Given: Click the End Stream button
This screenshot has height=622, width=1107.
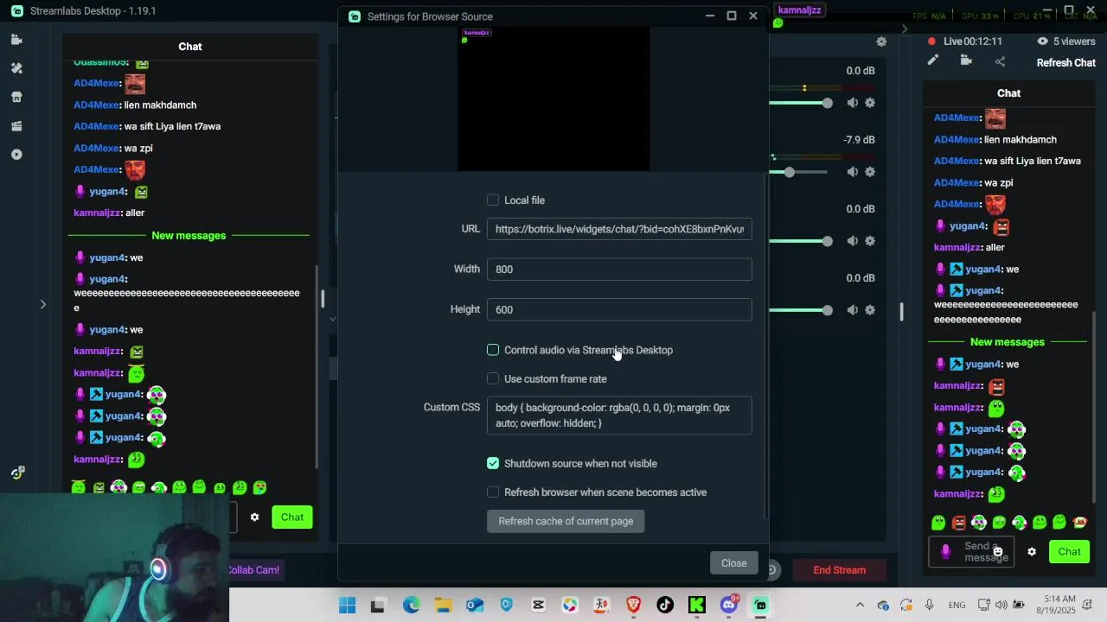Looking at the screenshot, I should 839,570.
